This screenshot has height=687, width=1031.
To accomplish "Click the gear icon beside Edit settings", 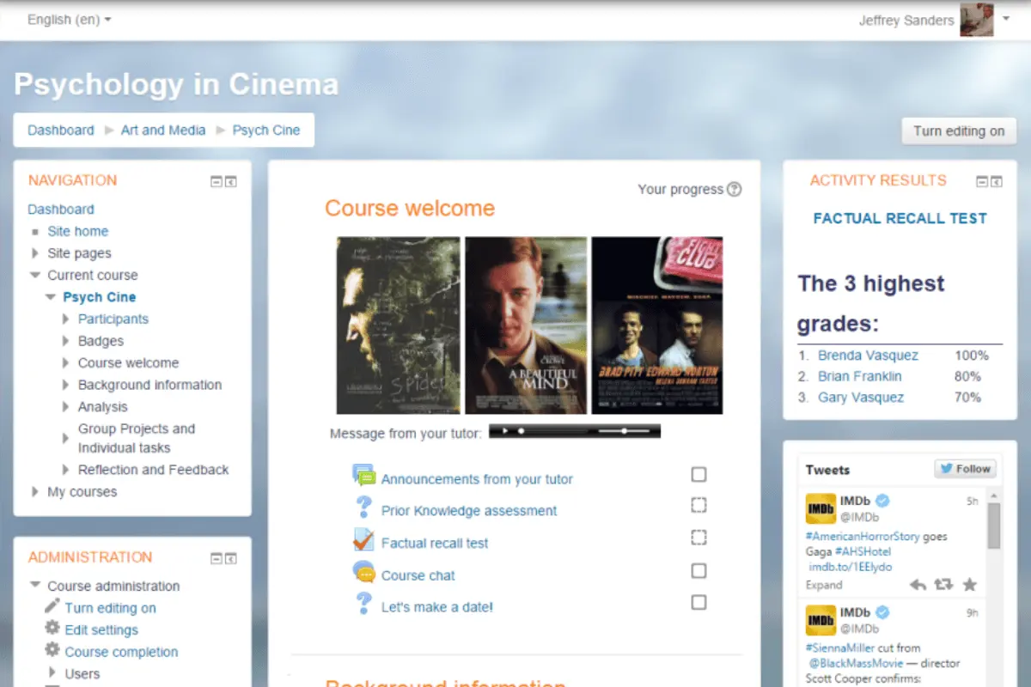I will (52, 629).
